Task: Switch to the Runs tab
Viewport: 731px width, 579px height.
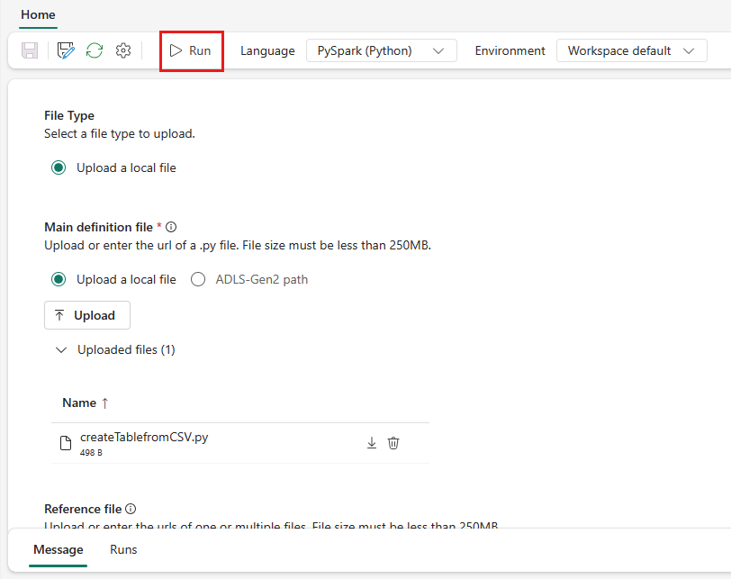Action: (123, 549)
